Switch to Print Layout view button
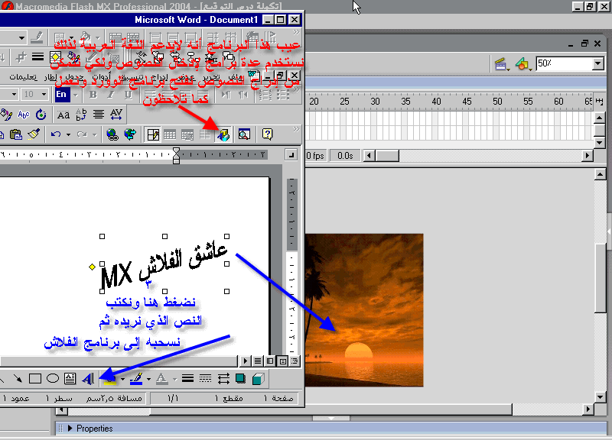Viewport: 612px width, 440px height. tap(283, 361)
